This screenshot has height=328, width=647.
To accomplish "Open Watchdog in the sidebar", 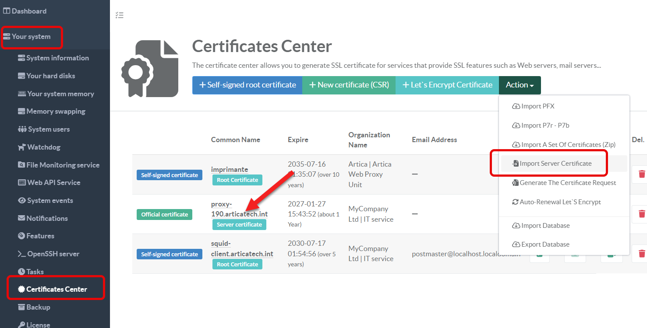I will pyautogui.click(x=43, y=147).
